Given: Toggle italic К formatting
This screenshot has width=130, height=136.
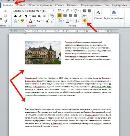Looking at the screenshot, I should click(x=21, y=16).
